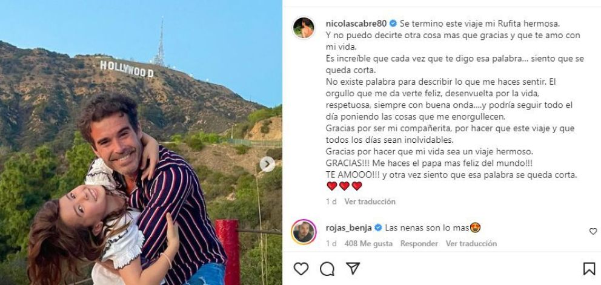Click Ver traducción under rojas_benja's comment

coord(471,244)
